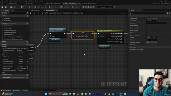
Task: Open the Edit menu
Action: 11,1
